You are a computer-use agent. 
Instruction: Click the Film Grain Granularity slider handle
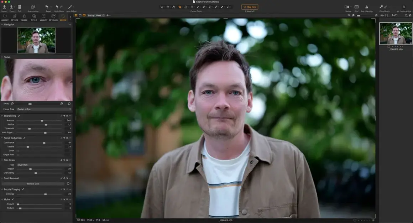coord(36,173)
